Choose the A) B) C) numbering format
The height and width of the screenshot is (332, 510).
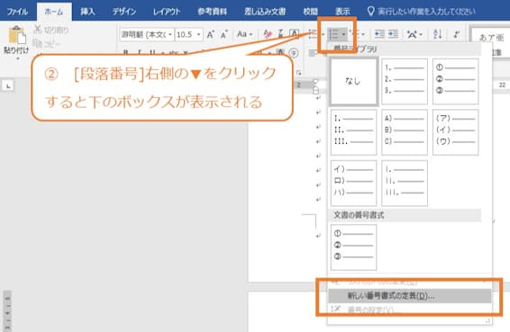[405, 132]
